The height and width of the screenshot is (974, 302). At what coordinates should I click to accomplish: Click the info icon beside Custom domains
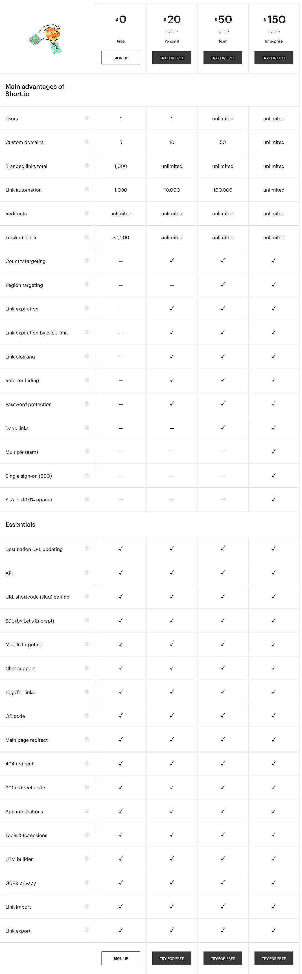[x=87, y=142]
